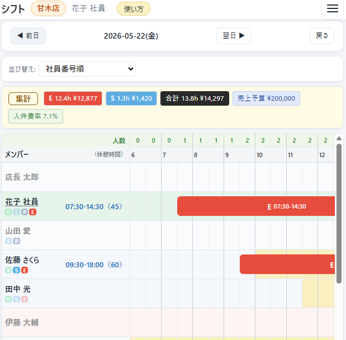Click 山田 愛 member name
This screenshot has width=346, height=340.
pos(18,231)
